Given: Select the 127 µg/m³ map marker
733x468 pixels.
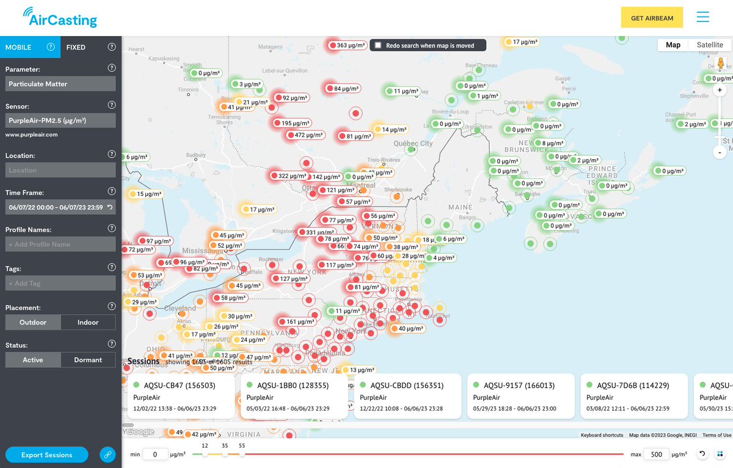Looking at the screenshot, I should click(290, 278).
